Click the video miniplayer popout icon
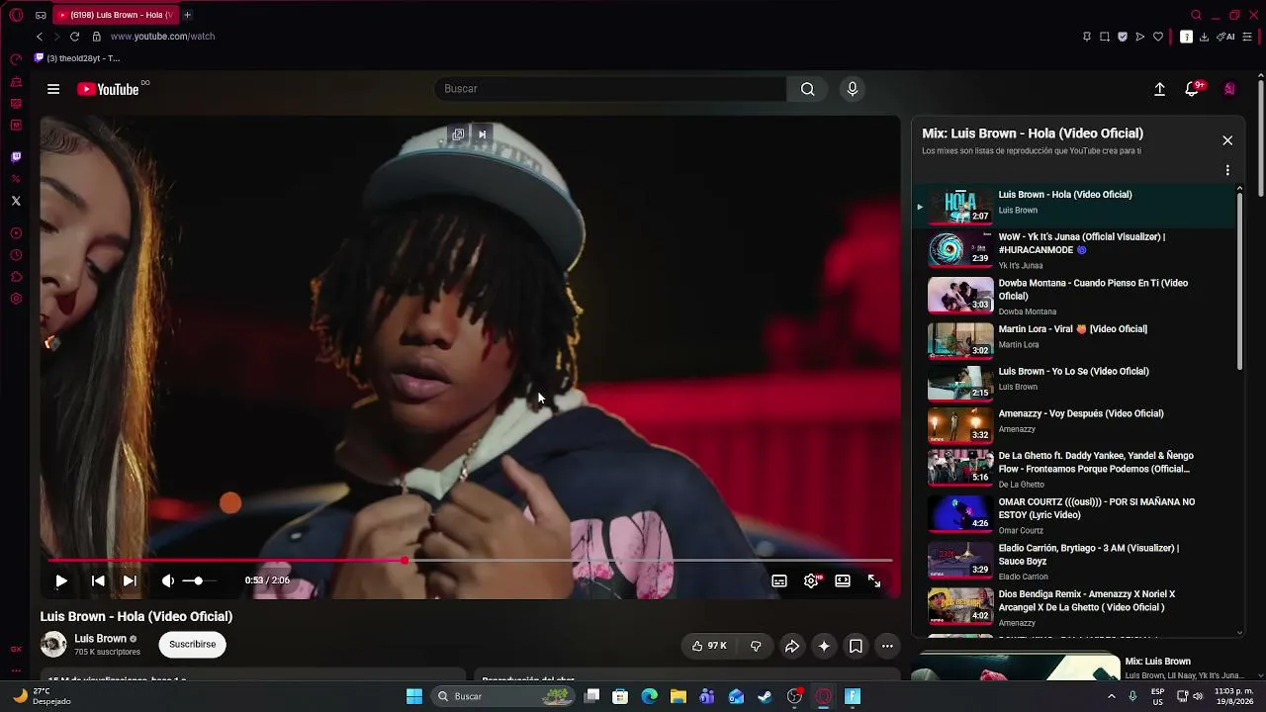This screenshot has height=712, width=1266. click(x=458, y=134)
